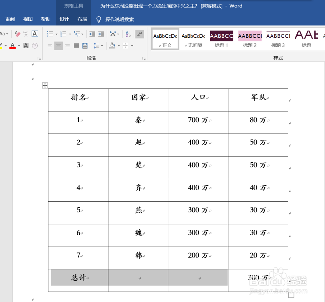Apply the 标题 3 style
Screen dimensions: 325x302
point(278,39)
